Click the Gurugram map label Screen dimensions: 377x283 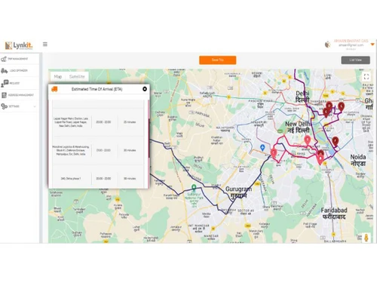coord(238,192)
